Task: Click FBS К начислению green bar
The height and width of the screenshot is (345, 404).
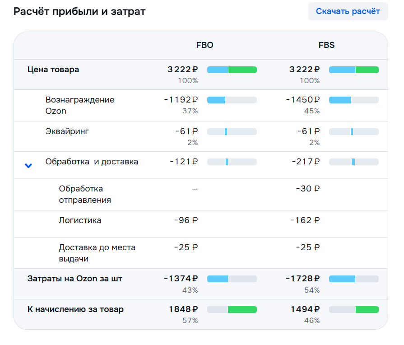Action: point(367,309)
